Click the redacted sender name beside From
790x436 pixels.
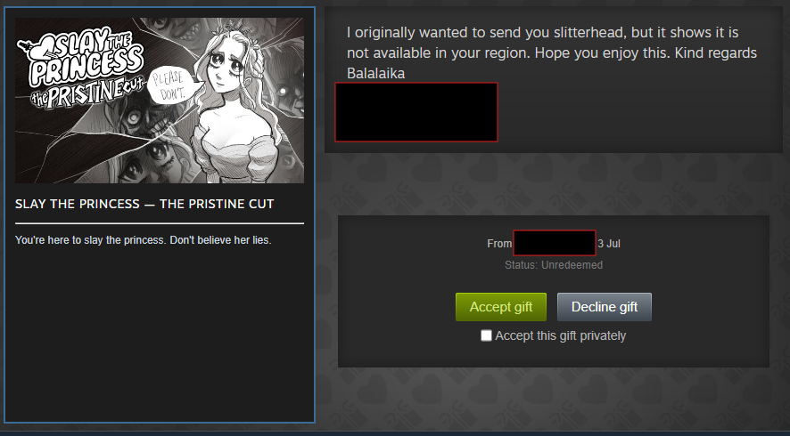click(x=555, y=243)
